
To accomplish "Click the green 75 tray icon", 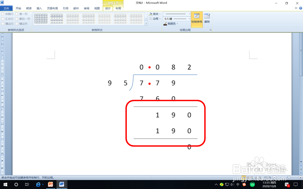I will coord(252,184).
